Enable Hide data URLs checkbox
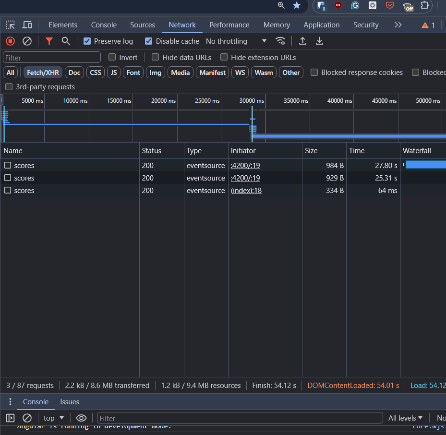The height and width of the screenshot is (435, 446). (155, 57)
